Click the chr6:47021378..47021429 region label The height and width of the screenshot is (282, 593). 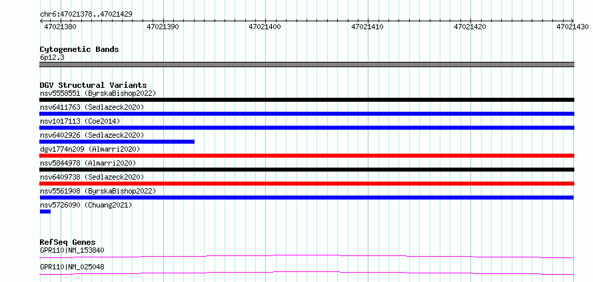tap(86, 15)
